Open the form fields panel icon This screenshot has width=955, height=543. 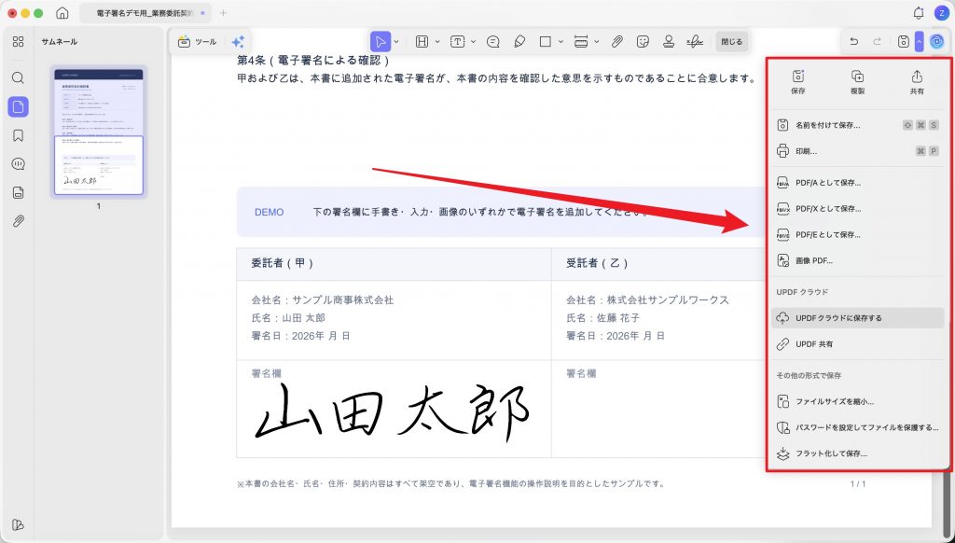pyautogui.click(x=19, y=192)
